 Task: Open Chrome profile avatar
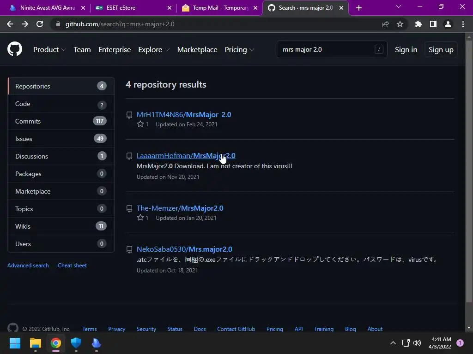point(448,24)
